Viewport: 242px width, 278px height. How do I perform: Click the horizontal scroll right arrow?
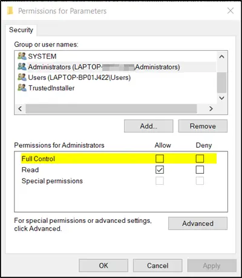[211, 109]
